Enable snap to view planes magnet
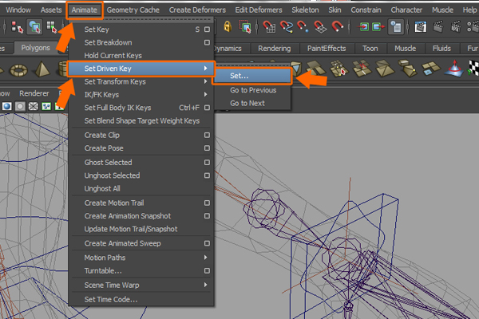 tap(320, 27)
